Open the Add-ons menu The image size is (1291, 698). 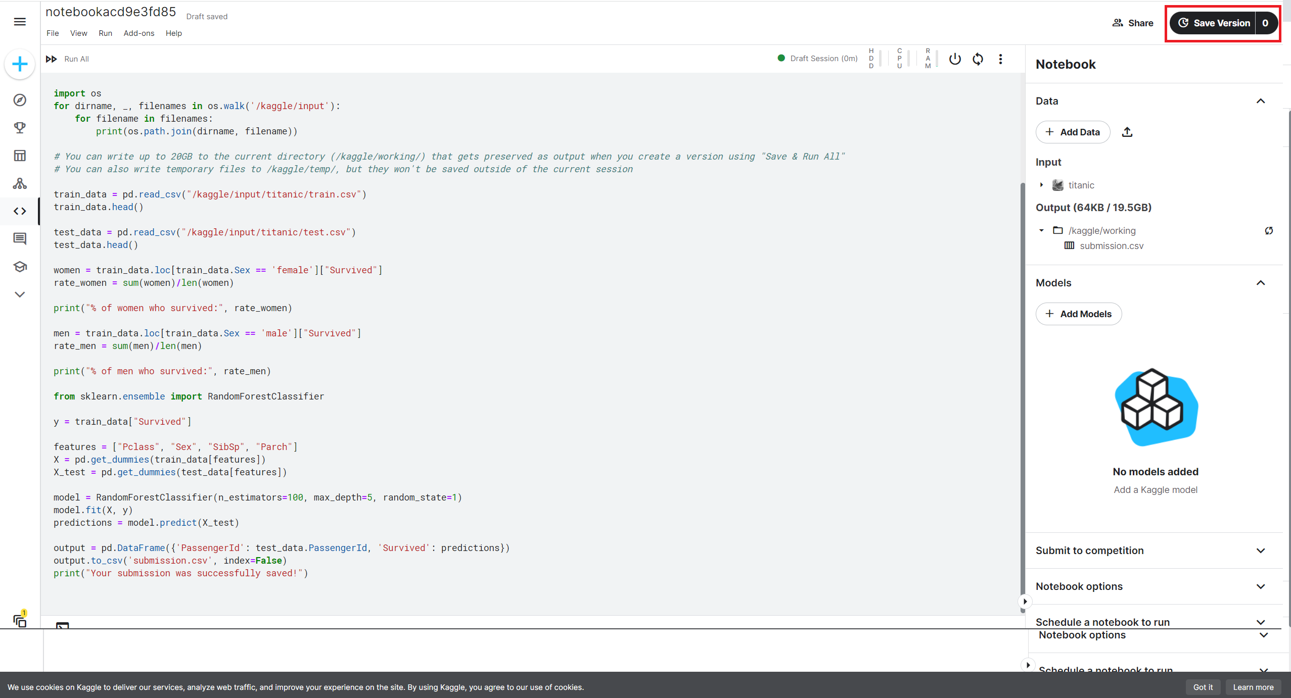pyautogui.click(x=139, y=33)
